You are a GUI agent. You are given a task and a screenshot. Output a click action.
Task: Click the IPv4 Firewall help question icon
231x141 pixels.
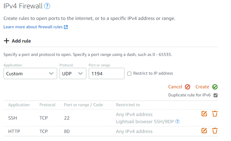pos(47,6)
